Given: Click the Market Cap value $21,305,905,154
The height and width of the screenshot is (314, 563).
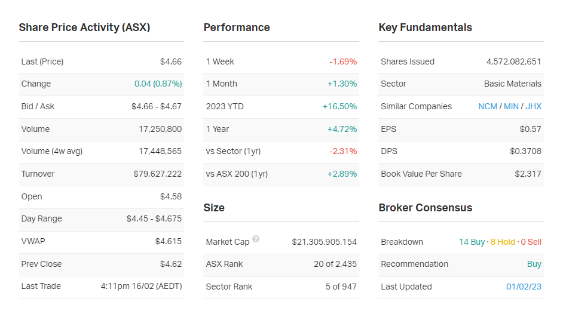Looking at the screenshot, I should click(x=324, y=242).
